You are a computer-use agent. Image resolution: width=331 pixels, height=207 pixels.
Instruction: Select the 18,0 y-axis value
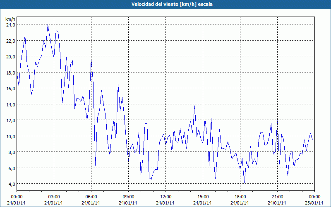[11, 73]
